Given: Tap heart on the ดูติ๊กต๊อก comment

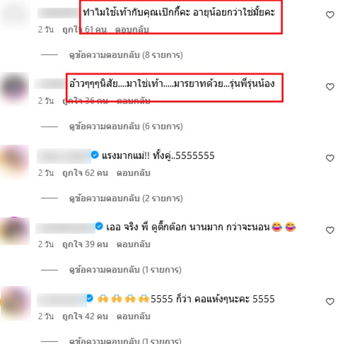Looking at the screenshot, I should [330, 230].
